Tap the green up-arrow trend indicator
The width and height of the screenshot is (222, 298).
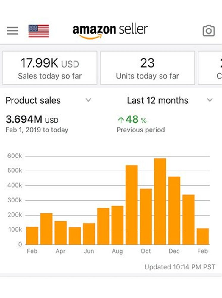pos(121,120)
